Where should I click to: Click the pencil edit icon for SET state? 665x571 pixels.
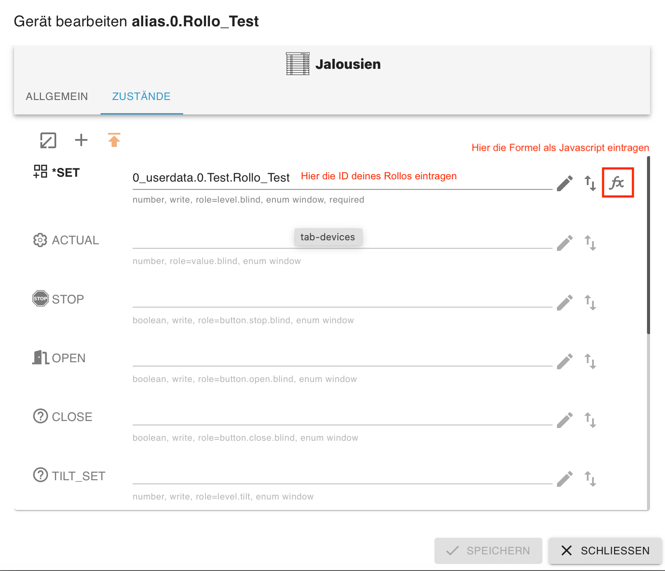(x=565, y=183)
